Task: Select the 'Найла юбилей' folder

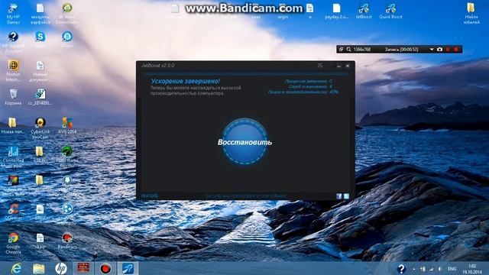Action: tap(471, 14)
